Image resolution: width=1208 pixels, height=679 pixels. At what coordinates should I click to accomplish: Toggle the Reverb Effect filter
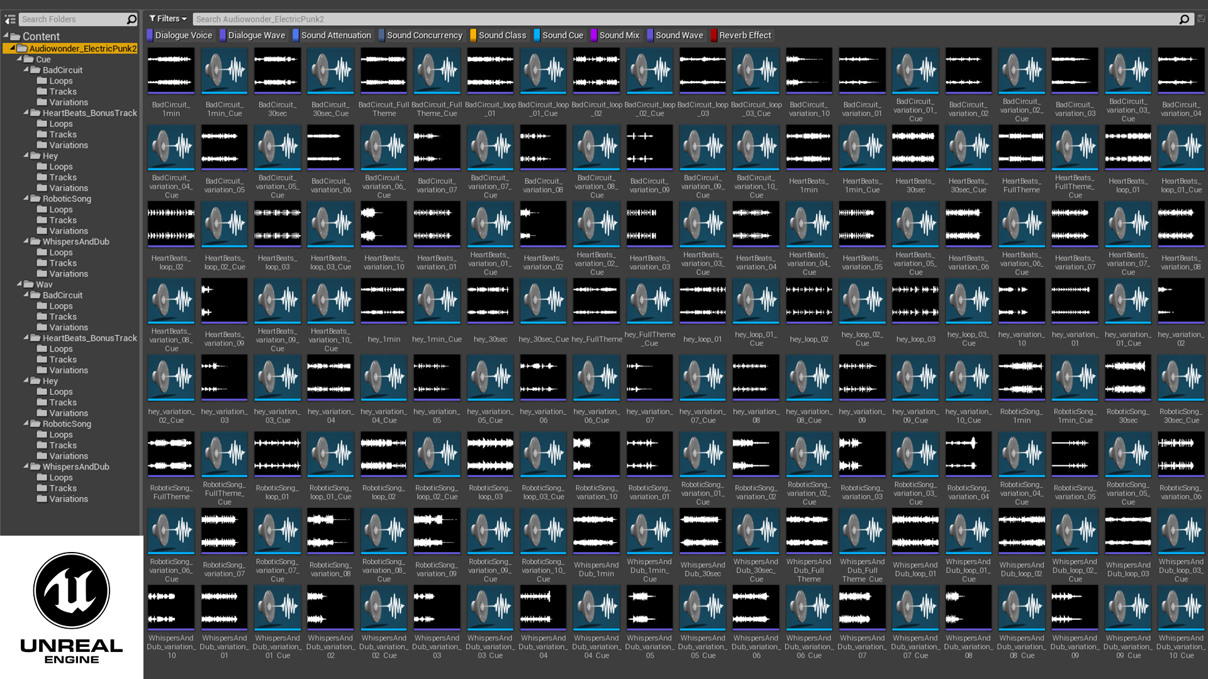742,35
